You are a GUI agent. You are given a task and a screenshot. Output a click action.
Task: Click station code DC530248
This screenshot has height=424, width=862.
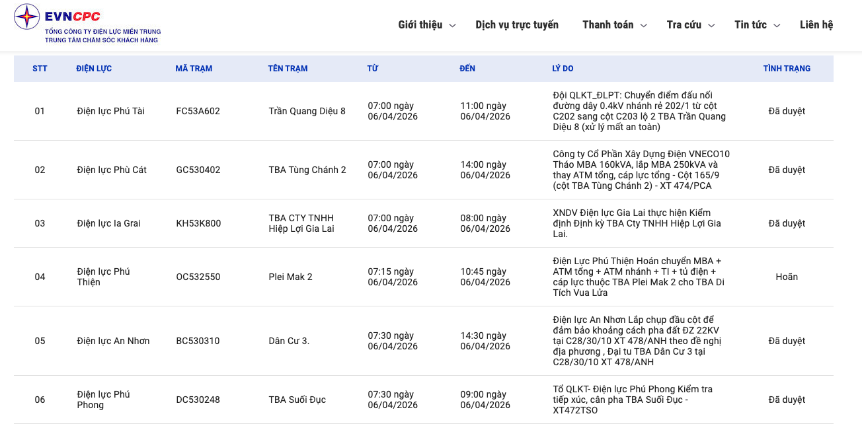(x=198, y=400)
